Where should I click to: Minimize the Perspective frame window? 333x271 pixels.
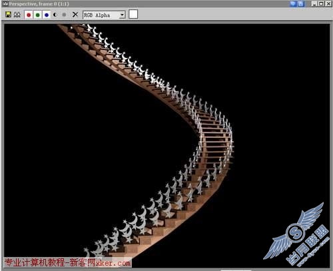tap(314, 4)
